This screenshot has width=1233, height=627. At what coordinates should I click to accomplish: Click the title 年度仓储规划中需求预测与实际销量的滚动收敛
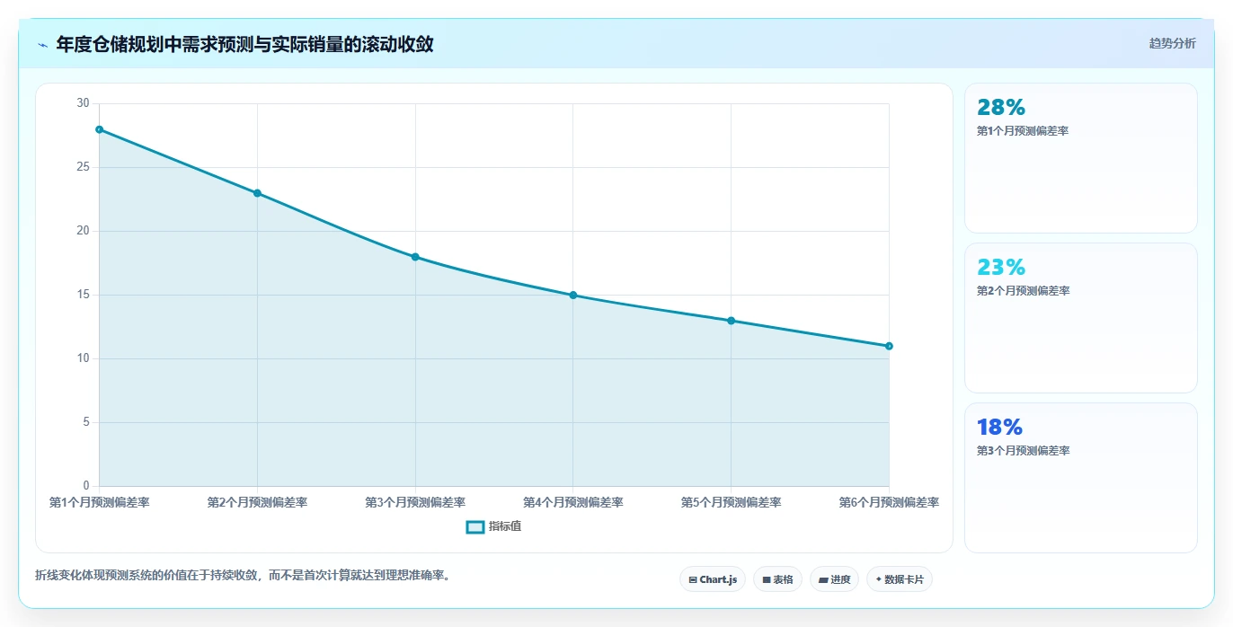(x=244, y=44)
